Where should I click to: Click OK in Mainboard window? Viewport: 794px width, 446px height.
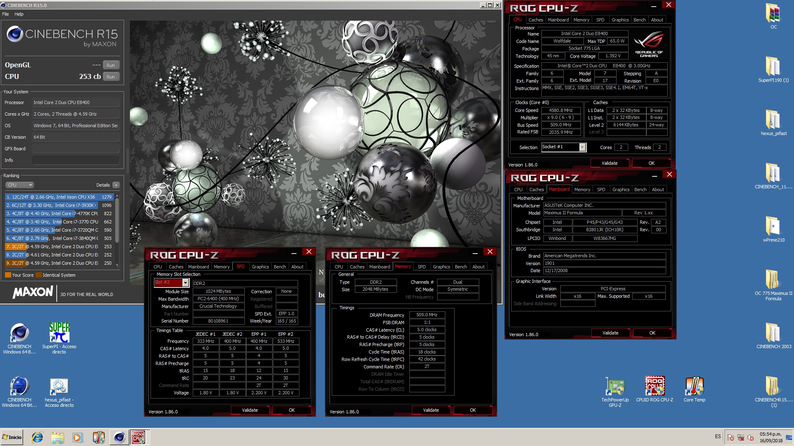click(x=652, y=333)
